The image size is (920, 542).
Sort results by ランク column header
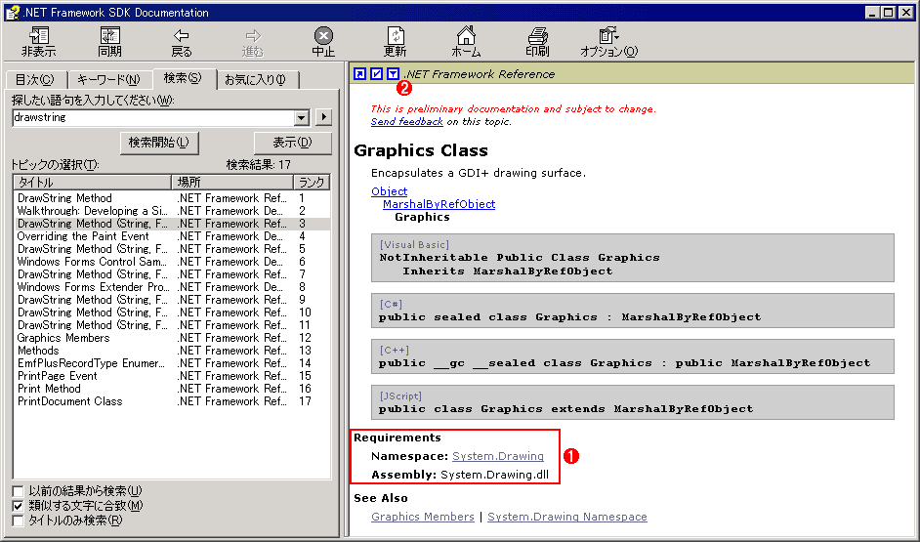coord(312,183)
